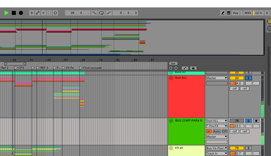
Task: Set monitoring to In on BUS COMP
Action: click(209, 131)
